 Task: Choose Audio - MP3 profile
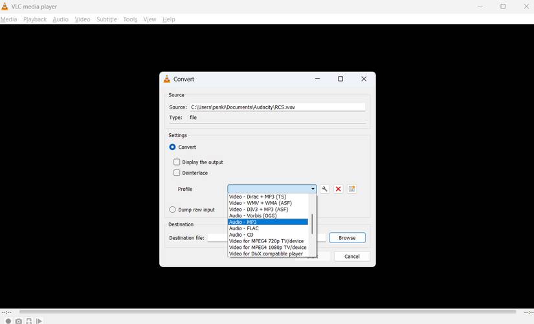click(x=268, y=222)
